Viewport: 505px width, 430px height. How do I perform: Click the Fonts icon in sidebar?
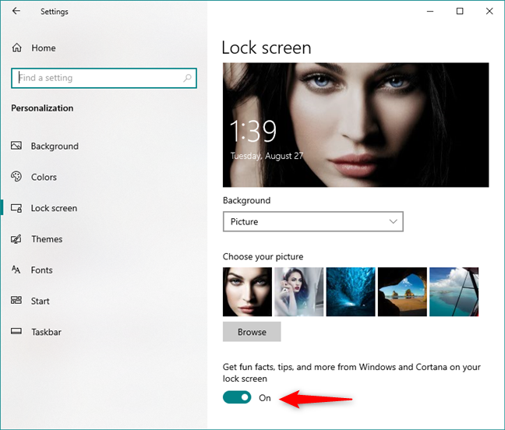(x=16, y=270)
